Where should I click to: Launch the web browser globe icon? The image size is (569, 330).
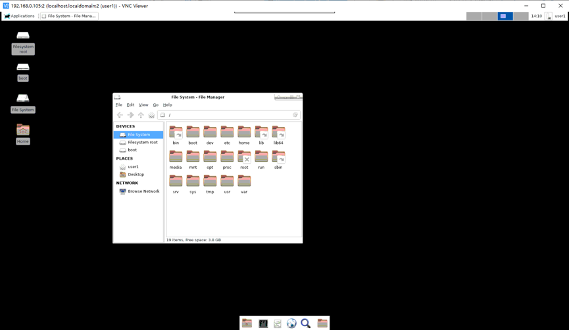[x=291, y=323]
